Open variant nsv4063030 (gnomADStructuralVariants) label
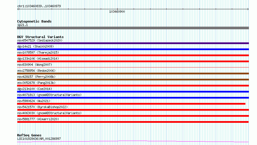The height and width of the screenshot is (145, 257). click(x=49, y=113)
